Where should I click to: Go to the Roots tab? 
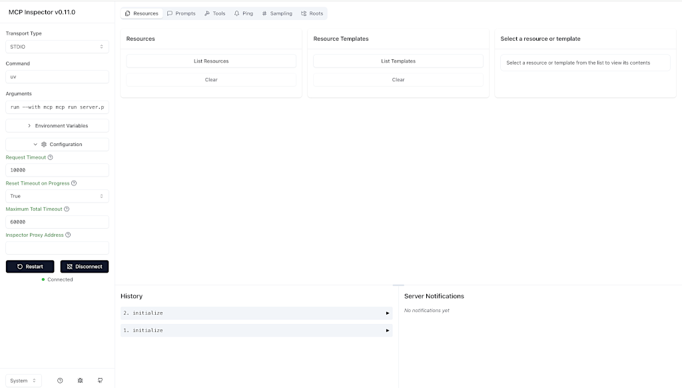(312, 13)
